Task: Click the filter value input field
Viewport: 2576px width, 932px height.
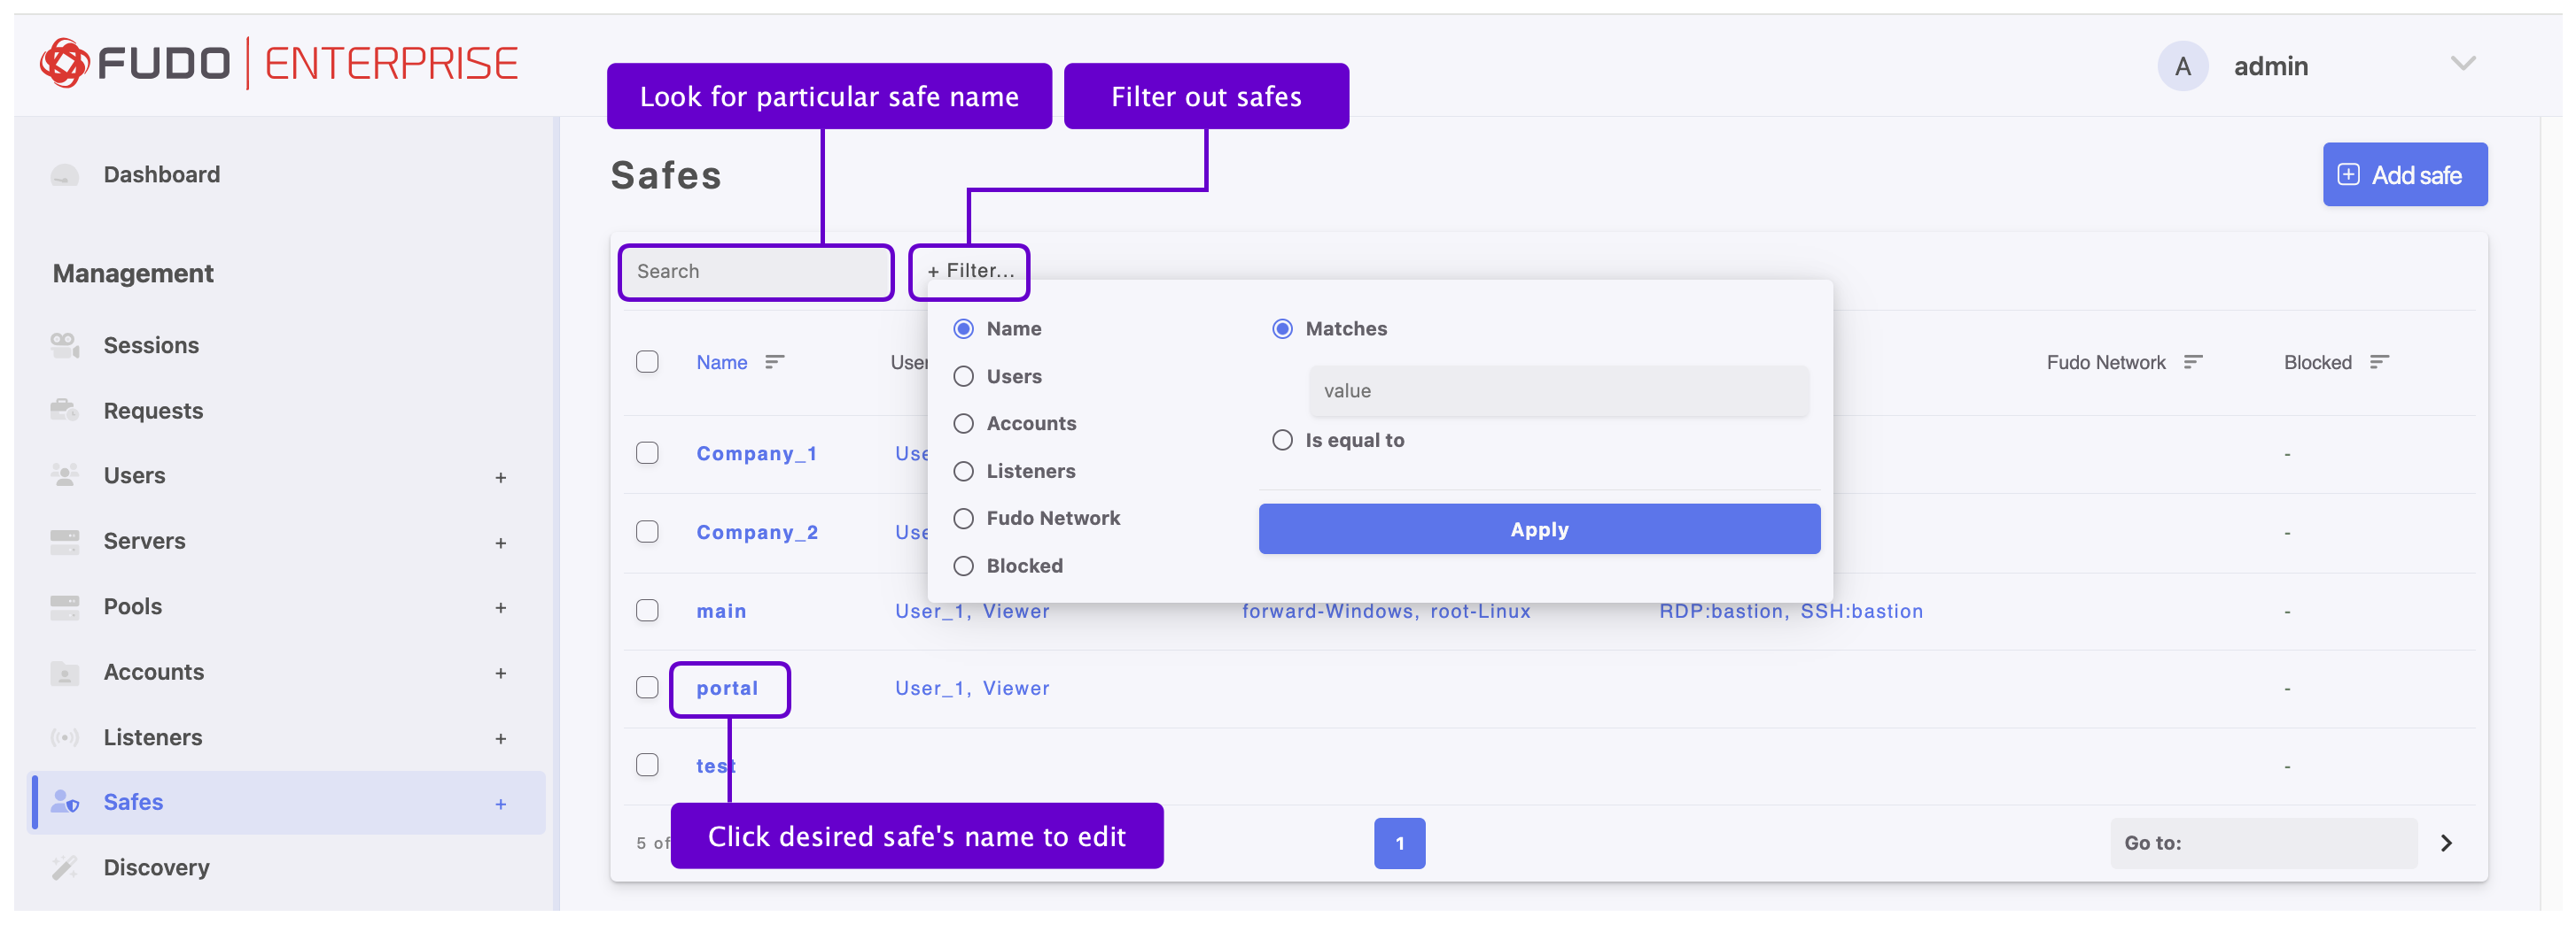Action: (x=1559, y=390)
